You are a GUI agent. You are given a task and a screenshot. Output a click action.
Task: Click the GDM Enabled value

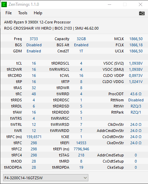(x=34, y=51)
